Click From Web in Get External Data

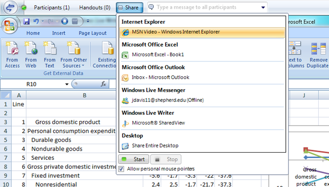coord(31,55)
